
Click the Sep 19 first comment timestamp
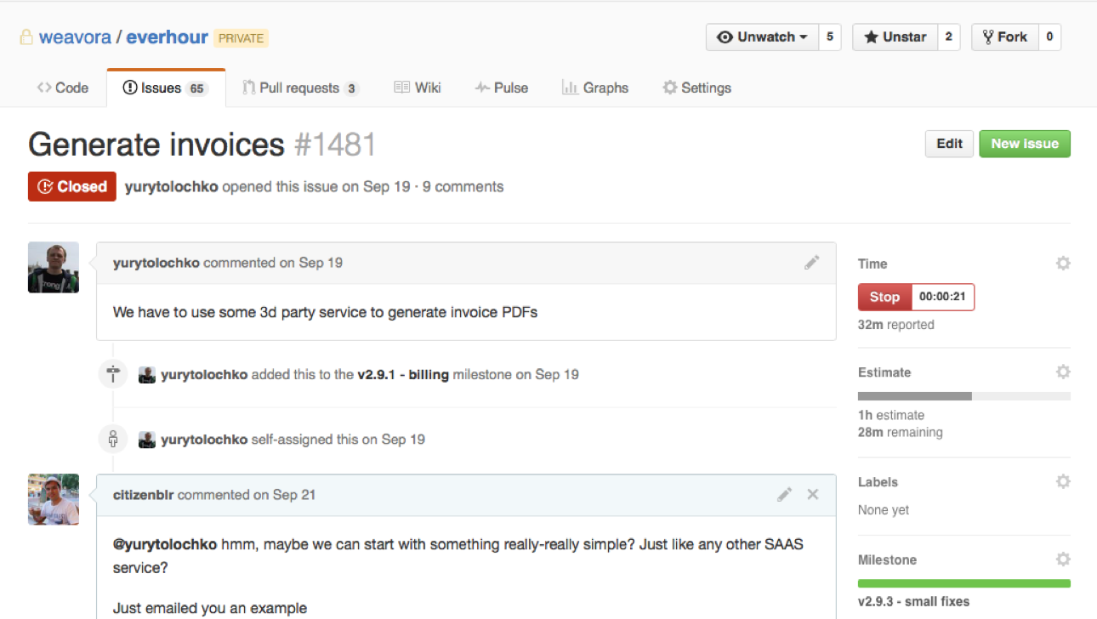point(321,263)
